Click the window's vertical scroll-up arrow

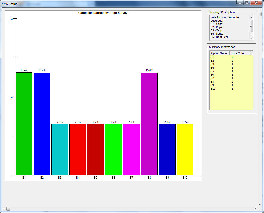[x=260, y=10]
